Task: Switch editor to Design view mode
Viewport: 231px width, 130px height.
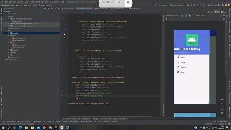Action: point(224,12)
